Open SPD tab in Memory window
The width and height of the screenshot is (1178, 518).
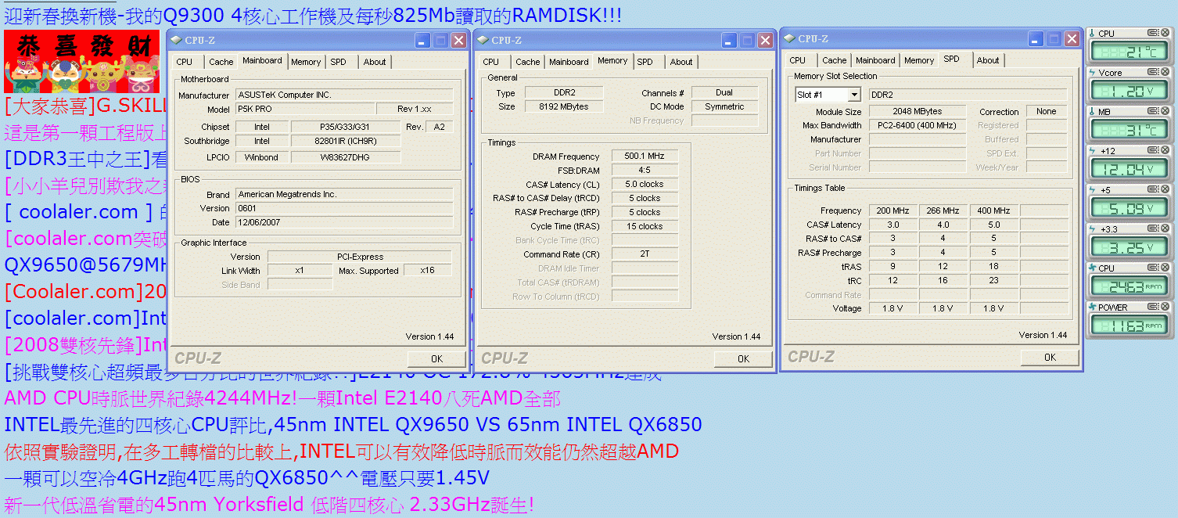645,62
